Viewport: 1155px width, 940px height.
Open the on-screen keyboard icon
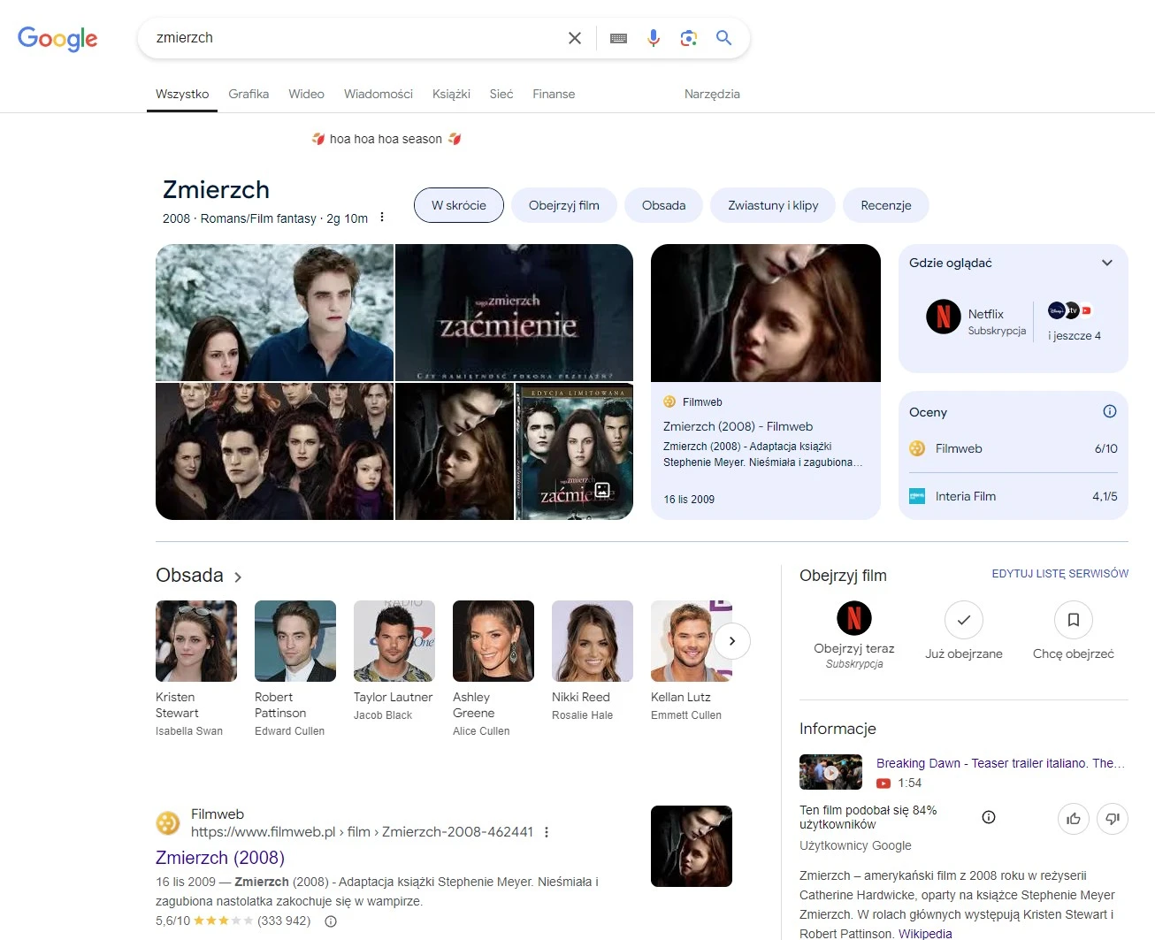(x=619, y=38)
